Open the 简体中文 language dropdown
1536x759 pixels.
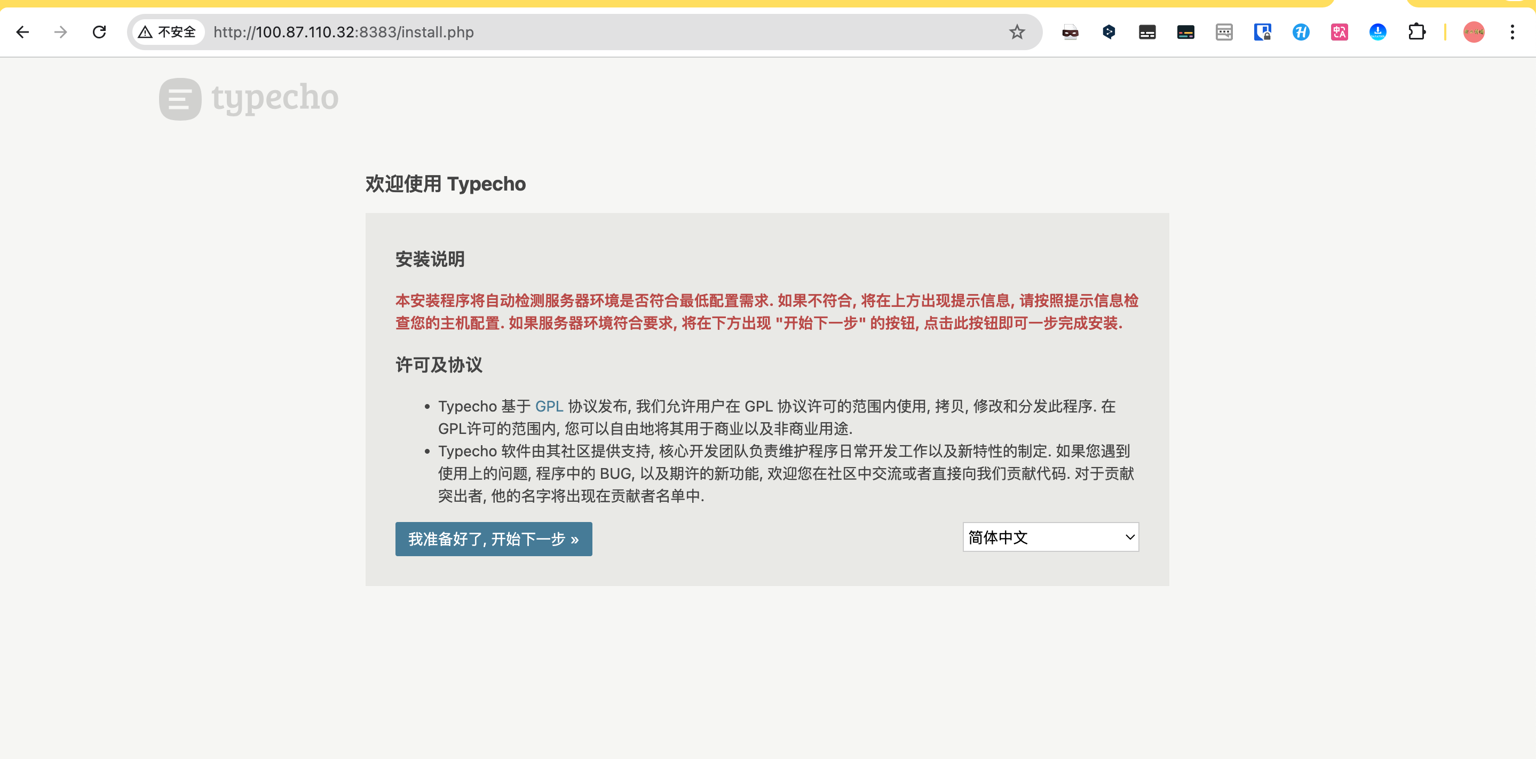click(1050, 537)
